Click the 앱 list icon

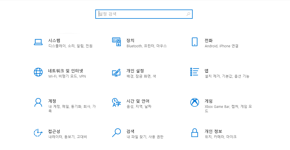pos(195,72)
